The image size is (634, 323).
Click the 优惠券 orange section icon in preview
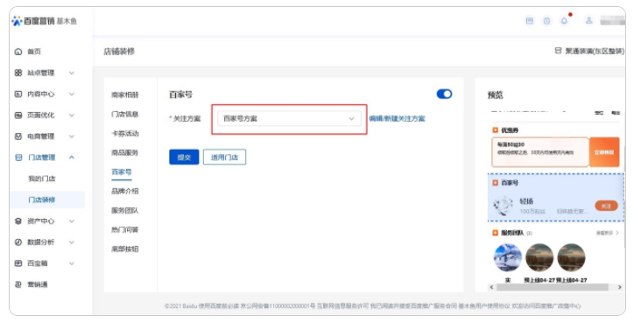(x=495, y=130)
